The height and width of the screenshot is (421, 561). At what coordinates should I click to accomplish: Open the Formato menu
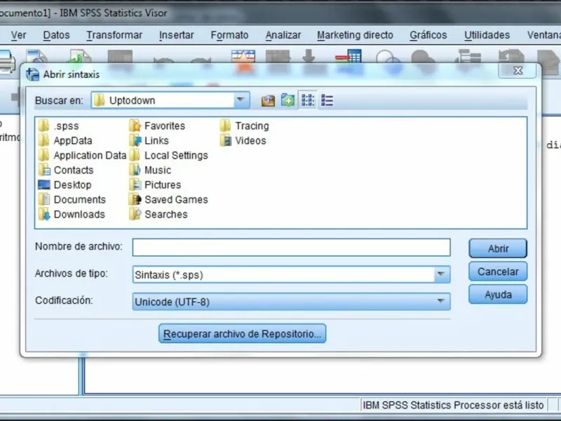tap(229, 35)
